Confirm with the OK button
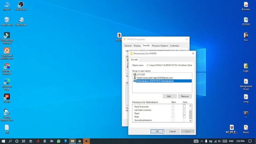The height and width of the screenshot is (144, 256). [x=157, y=131]
